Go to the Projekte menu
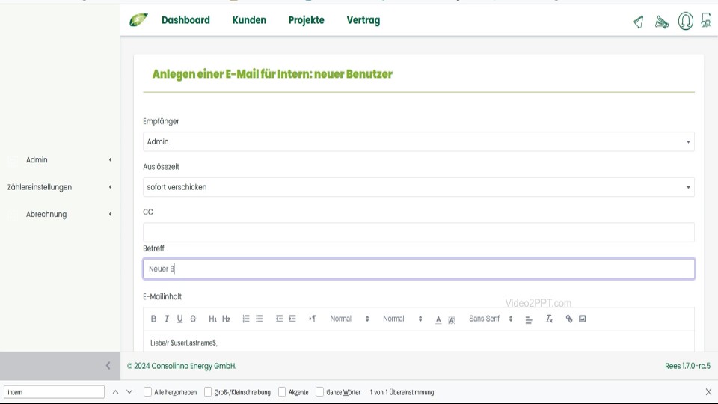This screenshot has height=404, width=718. [x=307, y=21]
